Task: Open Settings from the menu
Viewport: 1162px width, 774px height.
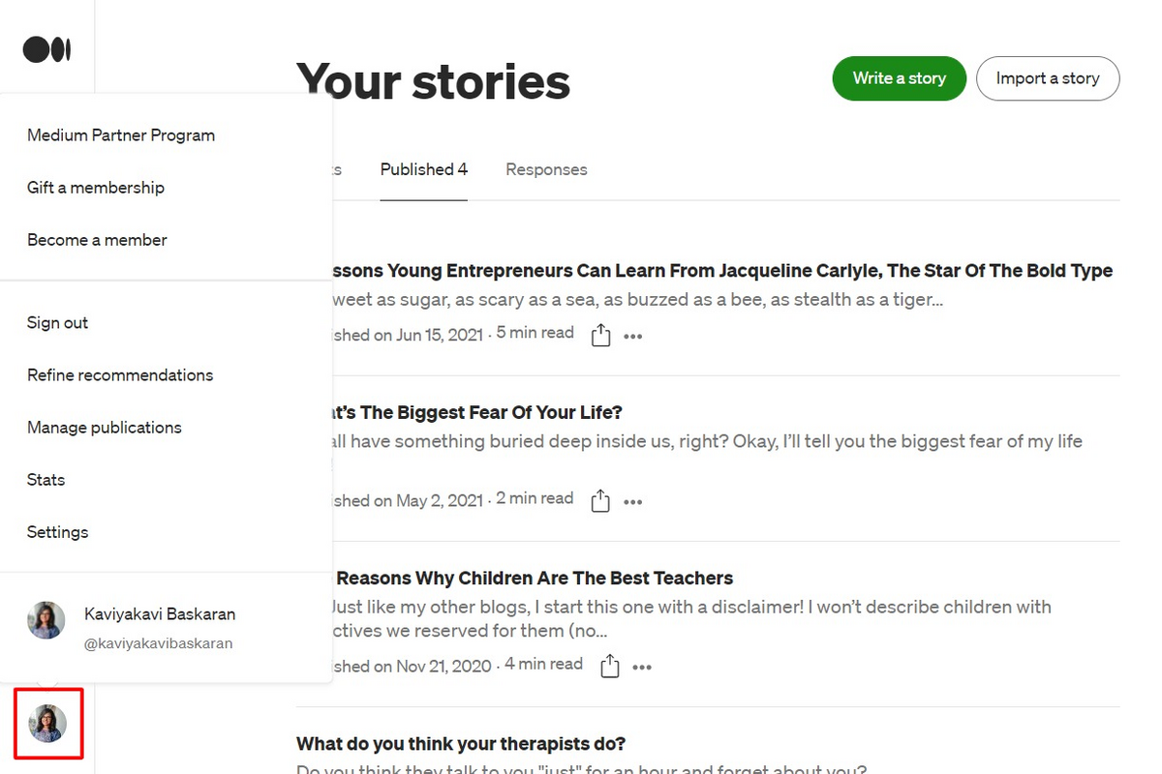Action: point(57,532)
